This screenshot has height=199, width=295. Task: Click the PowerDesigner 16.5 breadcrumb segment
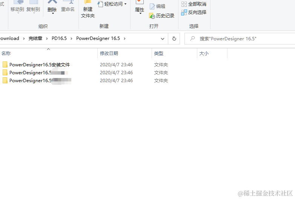[98, 38]
